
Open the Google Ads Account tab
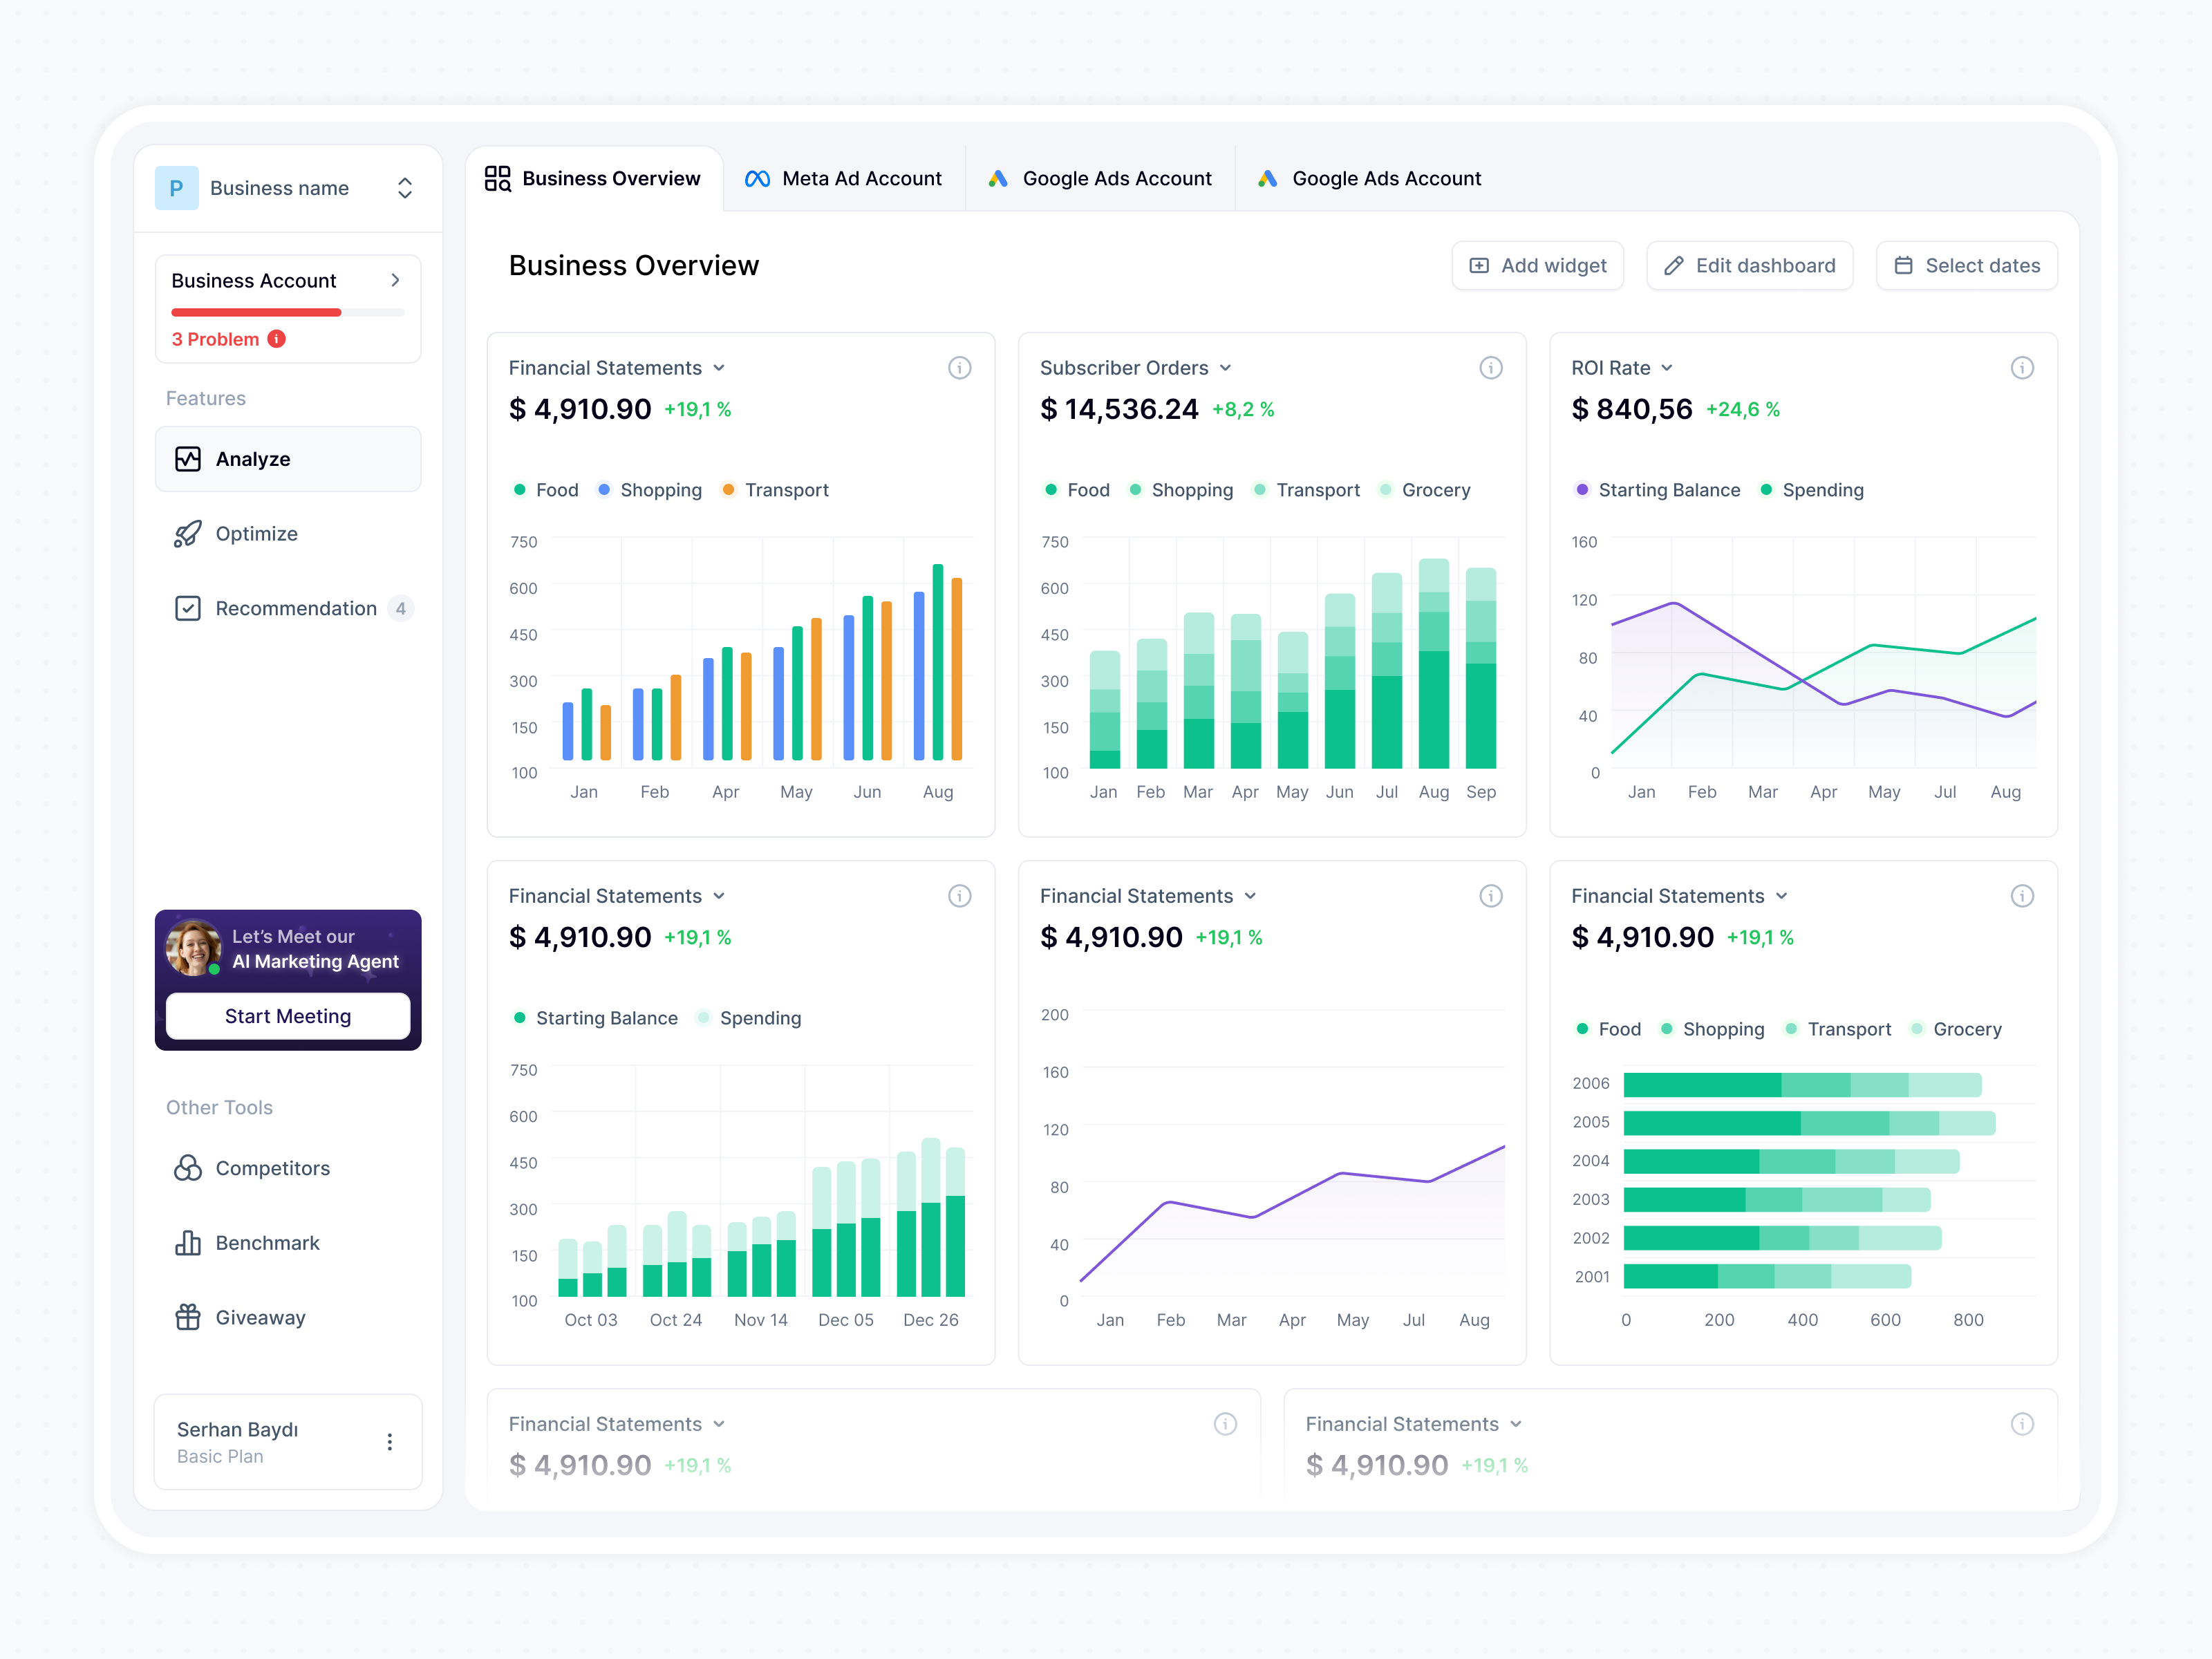click(x=1100, y=178)
